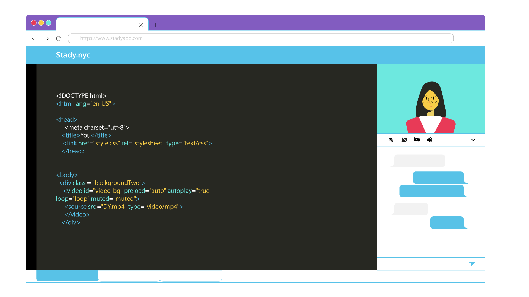529x297 pixels.
Task: Click the teacher video thumbnail
Action: coord(431,99)
